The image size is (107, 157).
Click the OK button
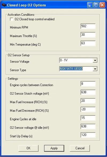pyautogui.click(x=28, y=148)
